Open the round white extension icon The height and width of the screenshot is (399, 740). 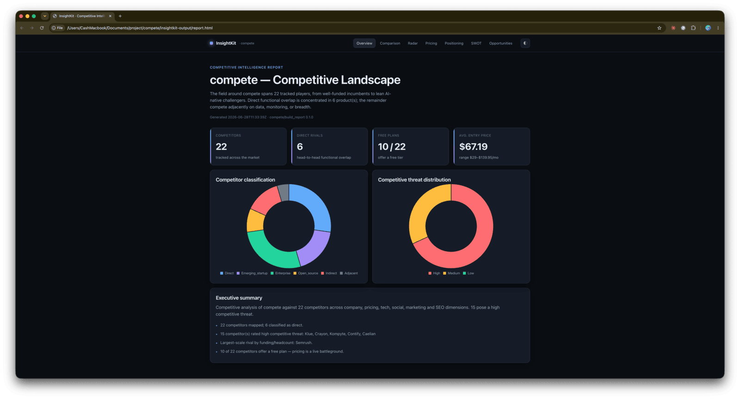(683, 28)
